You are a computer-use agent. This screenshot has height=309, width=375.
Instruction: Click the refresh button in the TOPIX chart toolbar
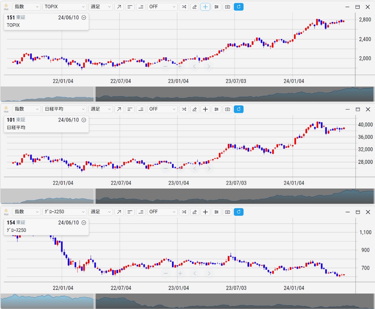(x=239, y=7)
